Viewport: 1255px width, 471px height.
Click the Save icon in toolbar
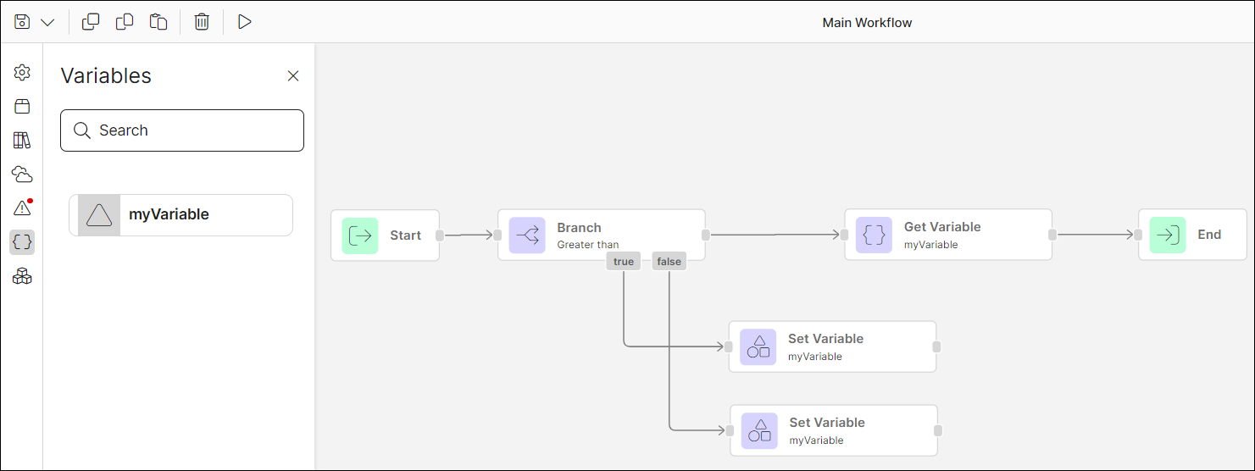pyautogui.click(x=23, y=22)
